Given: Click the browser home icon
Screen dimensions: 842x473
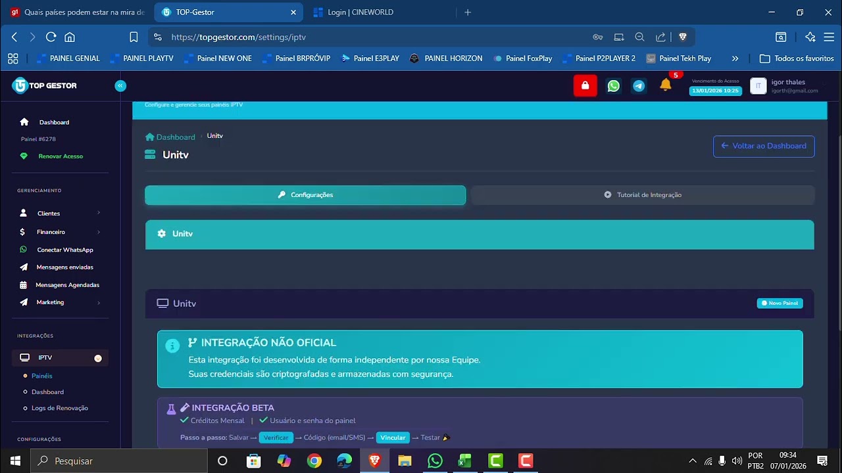Looking at the screenshot, I should point(70,37).
